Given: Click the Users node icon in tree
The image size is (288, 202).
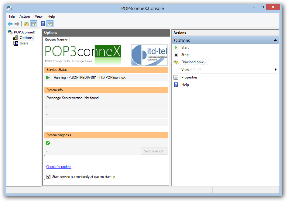Looking at the screenshot, I should tap(16, 43).
